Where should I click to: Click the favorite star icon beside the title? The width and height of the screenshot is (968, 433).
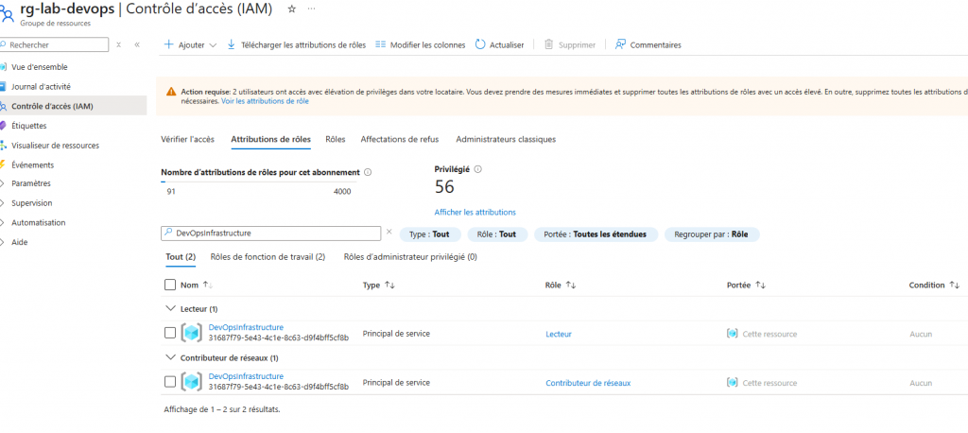[x=292, y=9]
